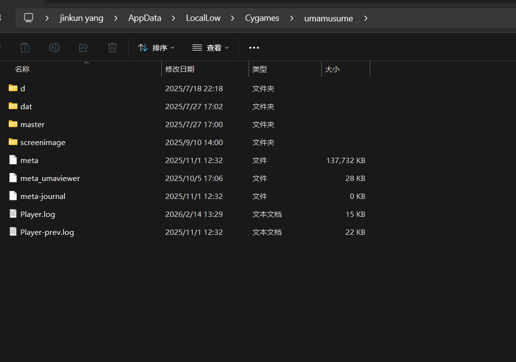Select the master folder name
This screenshot has width=516, height=362.
pos(32,124)
